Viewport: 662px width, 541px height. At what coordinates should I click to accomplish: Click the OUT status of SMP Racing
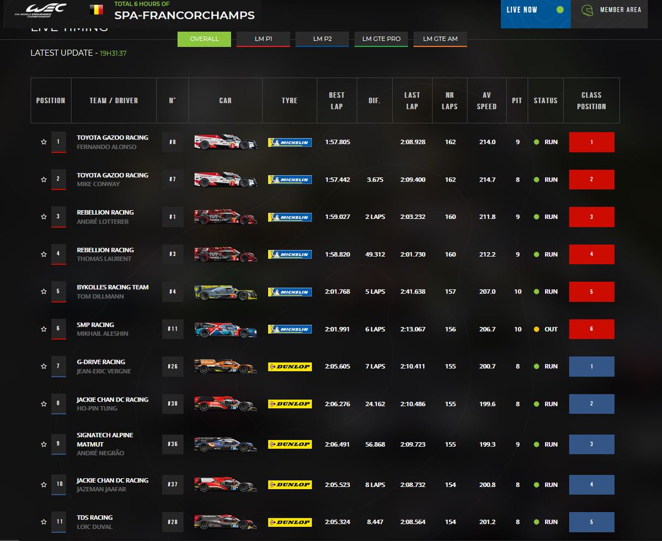[546, 329]
